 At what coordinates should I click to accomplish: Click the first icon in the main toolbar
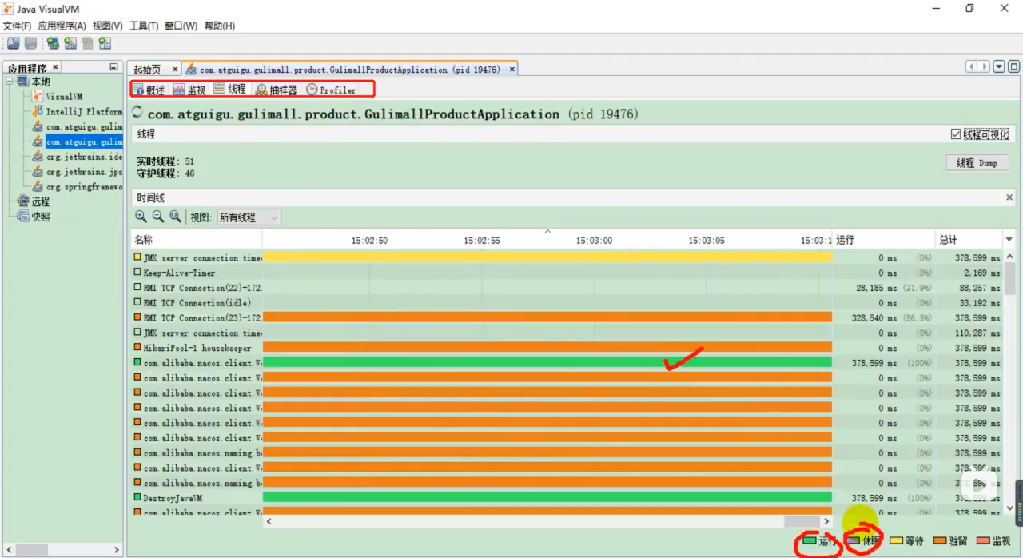coord(13,43)
